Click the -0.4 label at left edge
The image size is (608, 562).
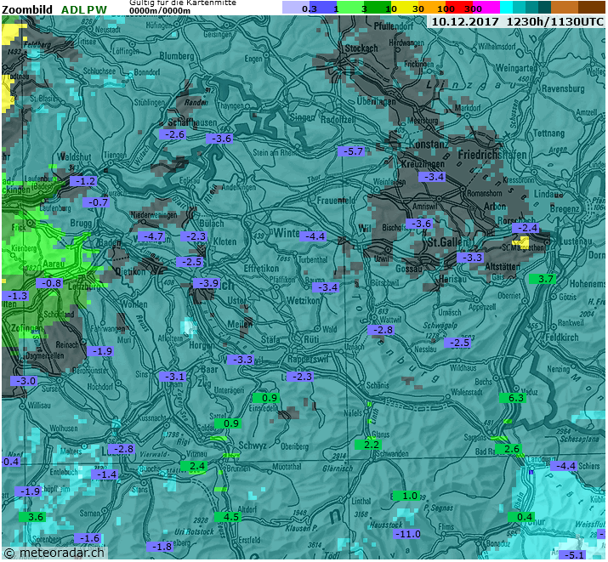pyautogui.click(x=10, y=462)
